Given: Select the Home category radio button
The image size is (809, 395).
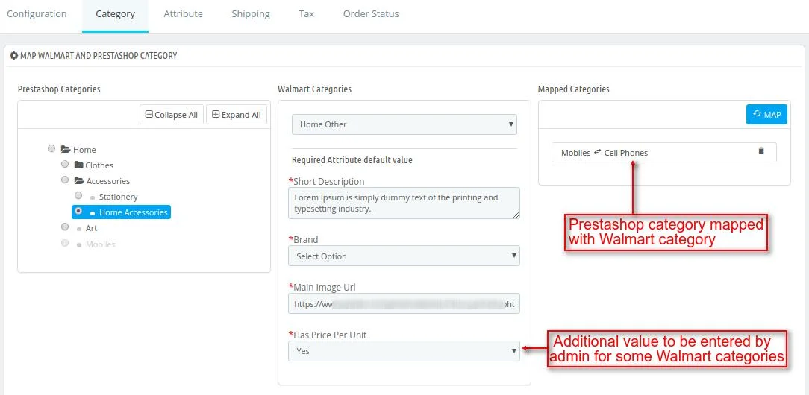Looking at the screenshot, I should (51, 148).
